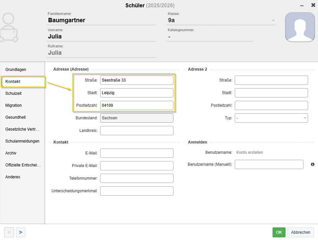
Task: Confirm changes with the green OK button
Action: [x=279, y=232]
